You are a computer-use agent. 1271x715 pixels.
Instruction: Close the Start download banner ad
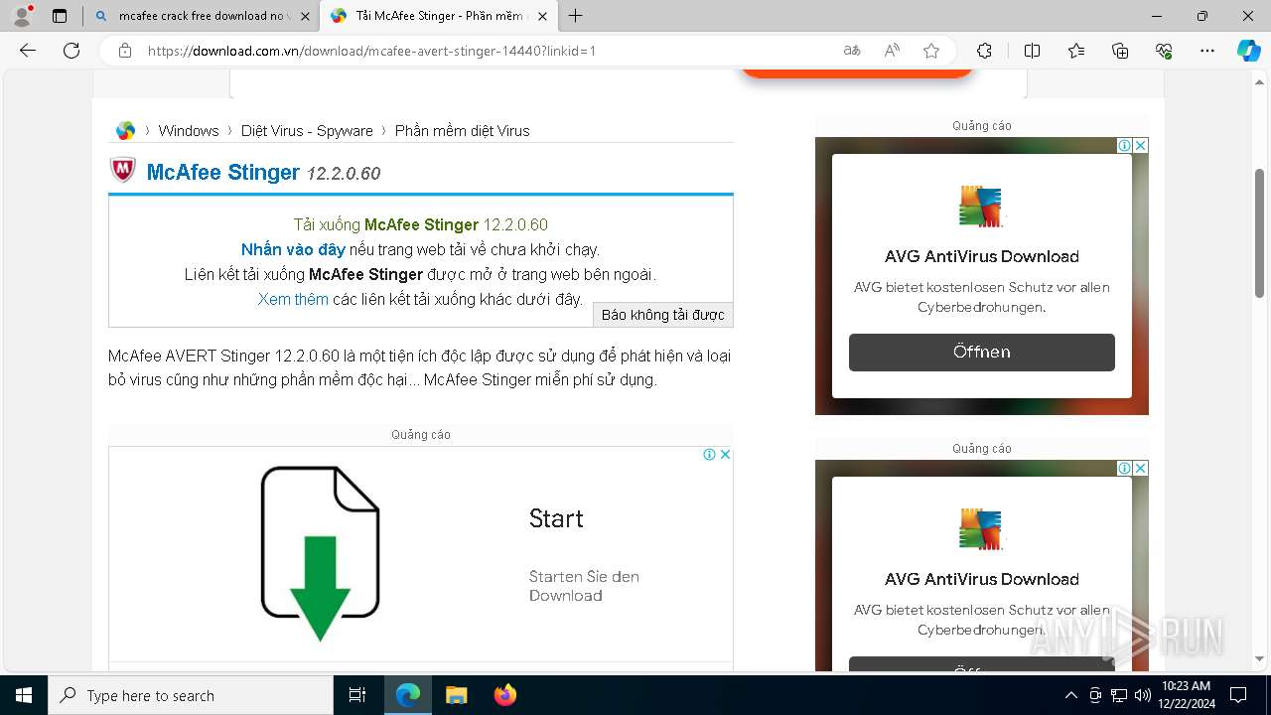(x=725, y=455)
